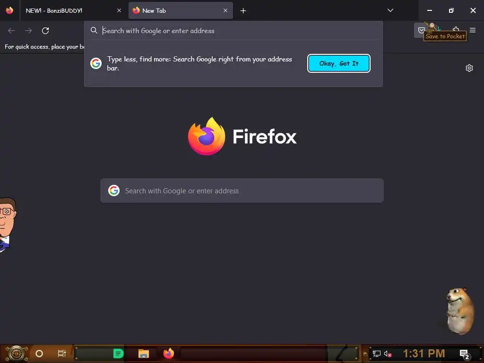Click the Save to Pocket toolbar icon
Screen dimensions: 484x363
point(421,30)
